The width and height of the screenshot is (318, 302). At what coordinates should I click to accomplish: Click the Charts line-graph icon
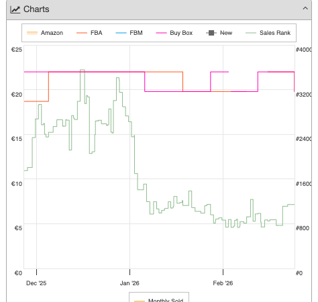coord(15,9)
